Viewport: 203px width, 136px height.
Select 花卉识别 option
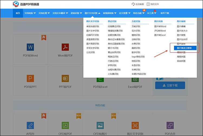click(x=136, y=31)
